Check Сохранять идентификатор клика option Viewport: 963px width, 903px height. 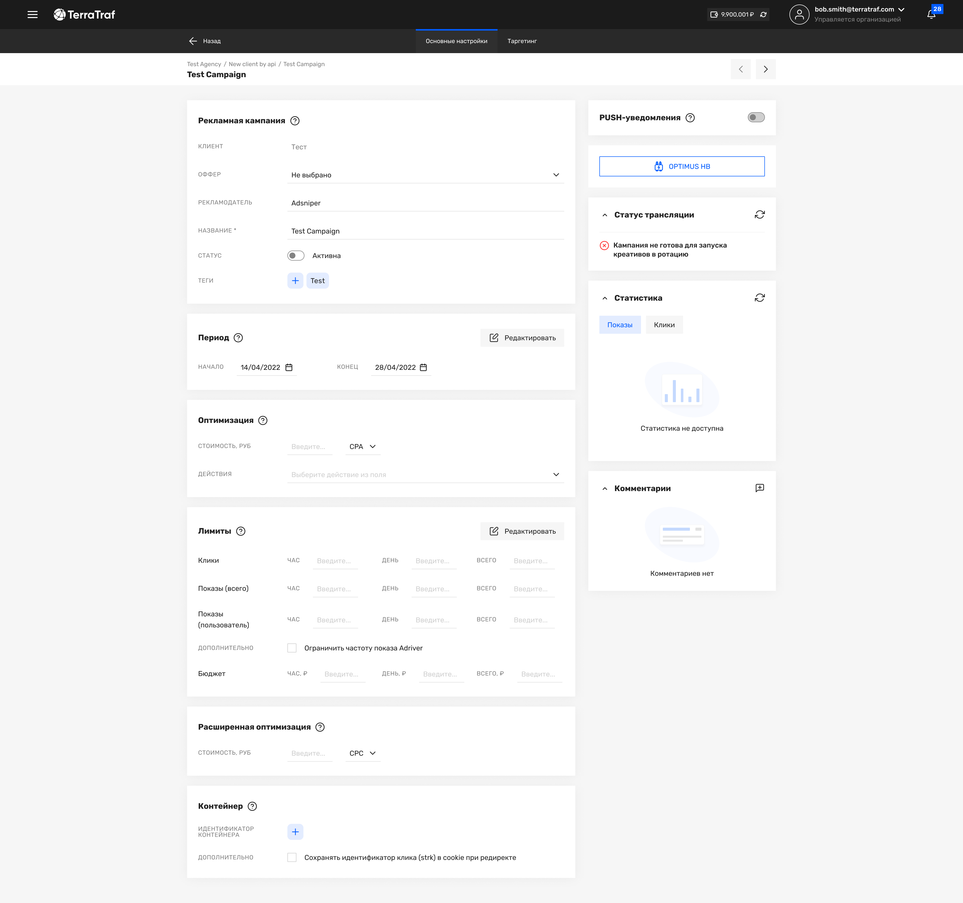pyautogui.click(x=292, y=857)
